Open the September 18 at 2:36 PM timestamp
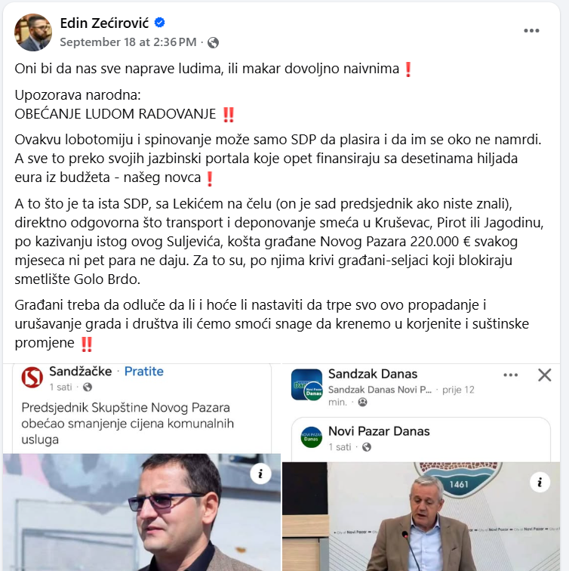The width and height of the screenshot is (569, 571). [x=128, y=42]
